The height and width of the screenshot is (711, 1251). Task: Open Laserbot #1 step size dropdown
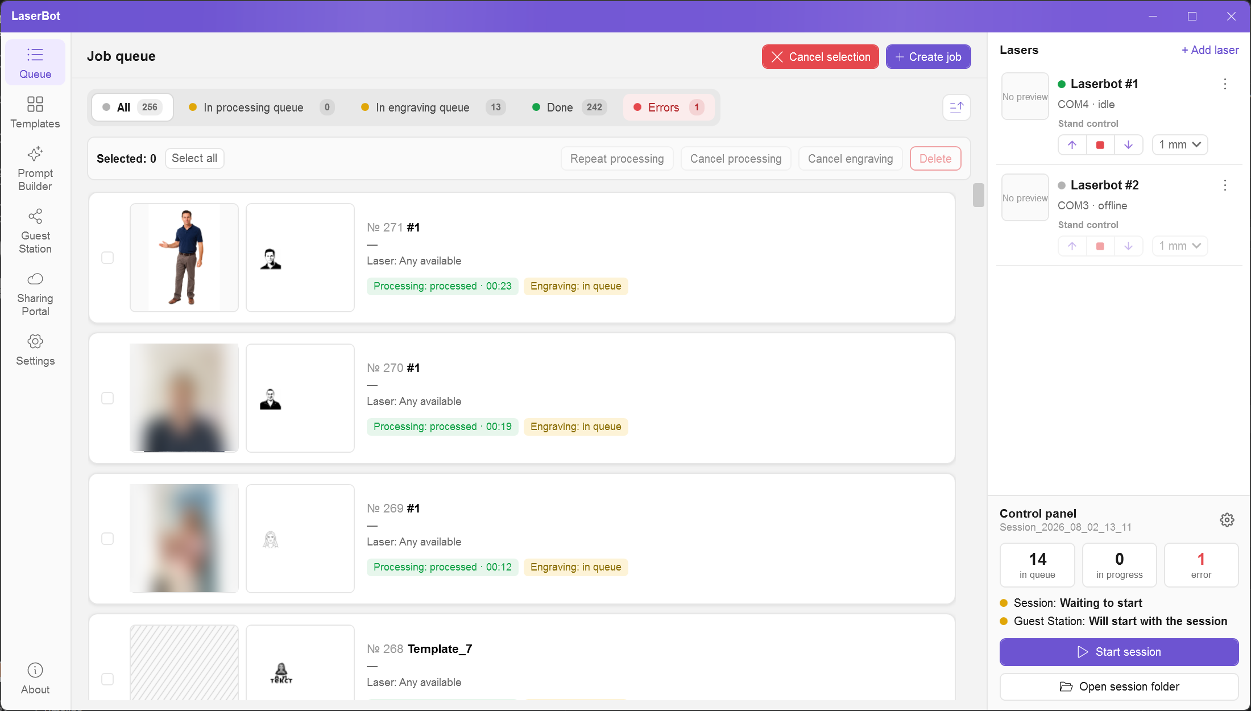pyautogui.click(x=1180, y=144)
